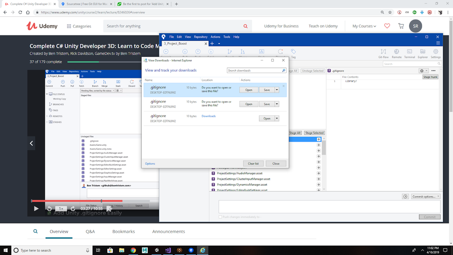Stage ProjectSettings/ClusterInputManager.asset with plus button
This screenshot has width=453, height=255.
(319, 179)
